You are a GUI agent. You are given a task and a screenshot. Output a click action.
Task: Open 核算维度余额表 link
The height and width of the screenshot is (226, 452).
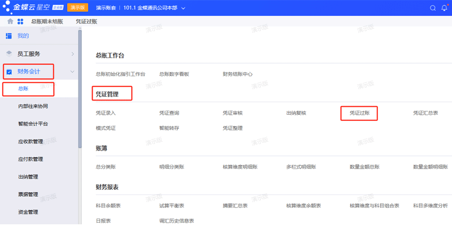click(x=303, y=206)
